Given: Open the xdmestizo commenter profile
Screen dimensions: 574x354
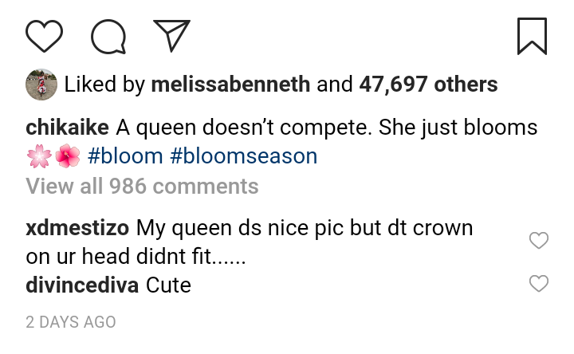Looking at the screenshot, I should point(78,228).
